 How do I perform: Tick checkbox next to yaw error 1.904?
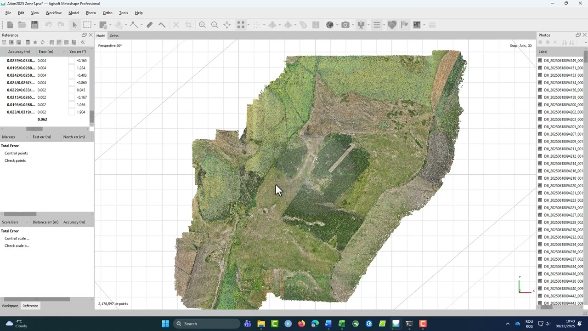point(72,112)
